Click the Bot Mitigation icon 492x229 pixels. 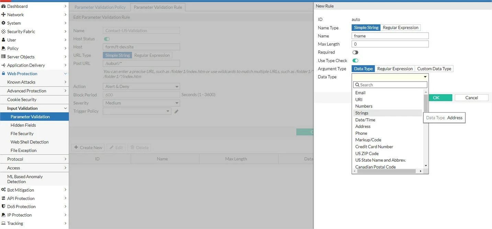tap(3, 190)
